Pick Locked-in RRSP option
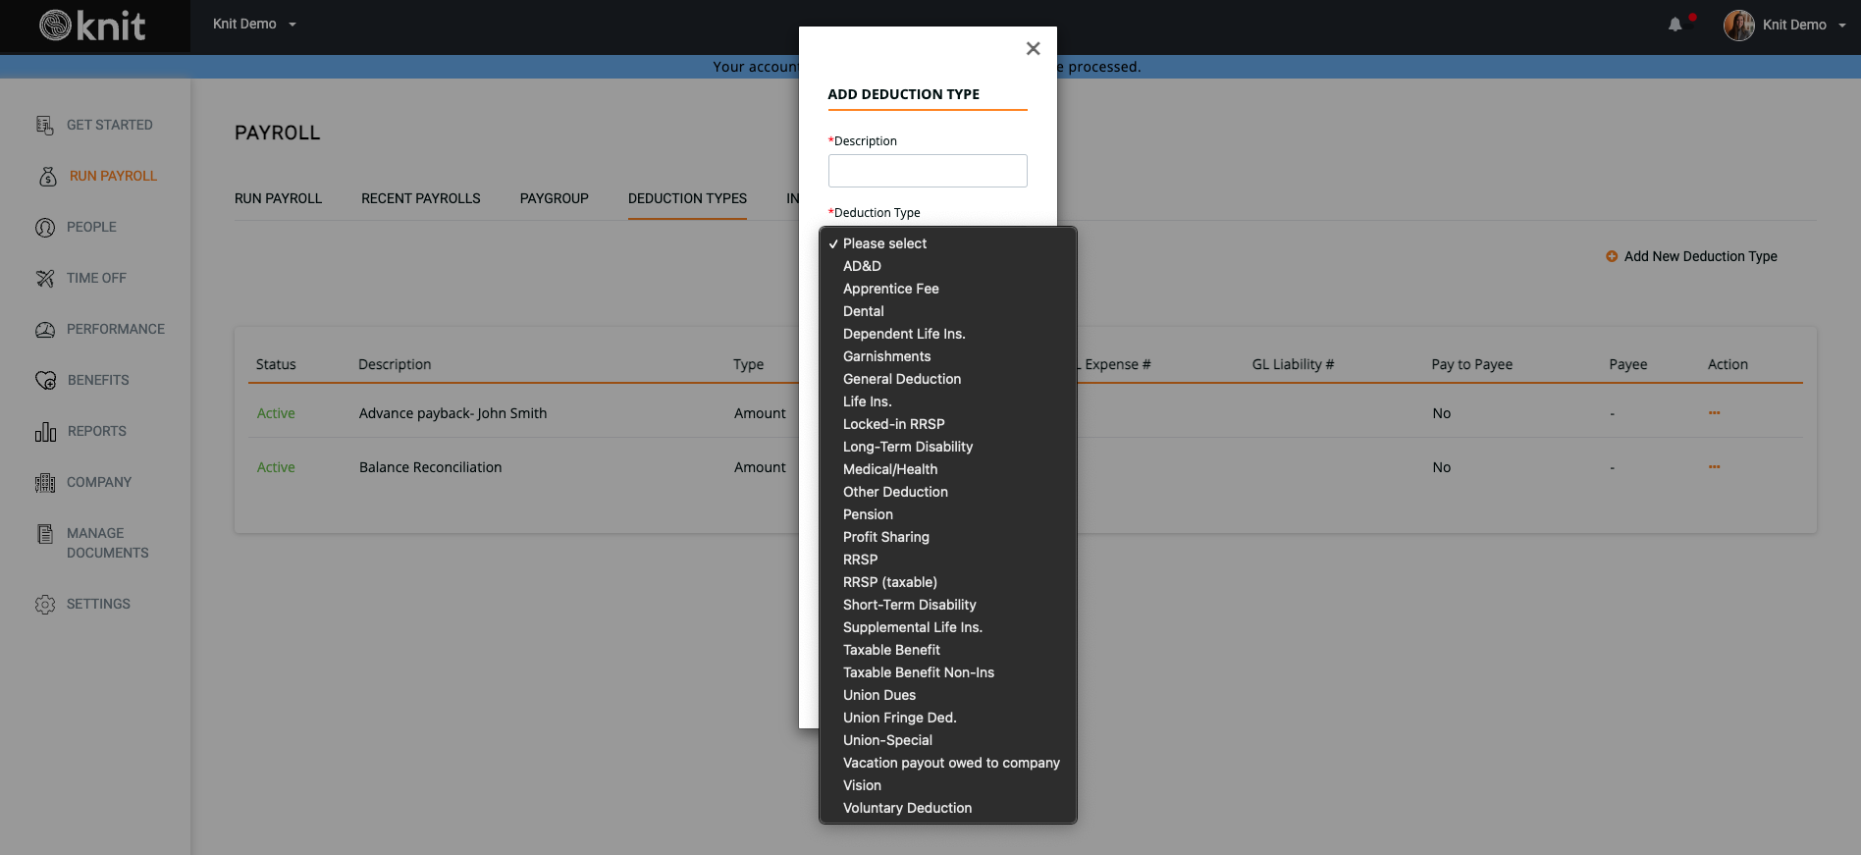Viewport: 1861px width, 855px height. (948, 424)
